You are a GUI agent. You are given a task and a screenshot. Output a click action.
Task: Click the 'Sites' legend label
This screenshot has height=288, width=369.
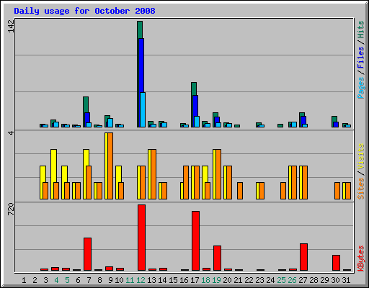click(360, 189)
